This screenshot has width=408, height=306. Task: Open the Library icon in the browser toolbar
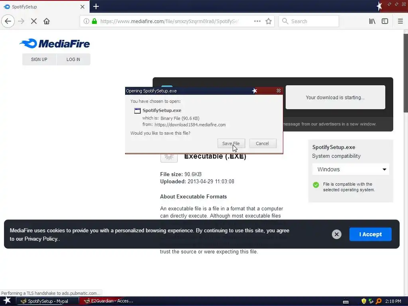point(372,21)
